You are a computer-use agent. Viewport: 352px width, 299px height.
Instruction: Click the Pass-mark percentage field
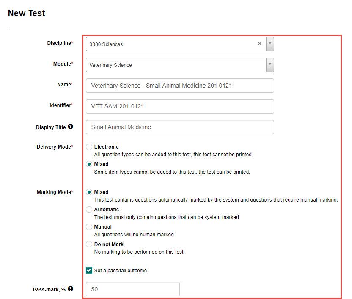click(x=132, y=289)
